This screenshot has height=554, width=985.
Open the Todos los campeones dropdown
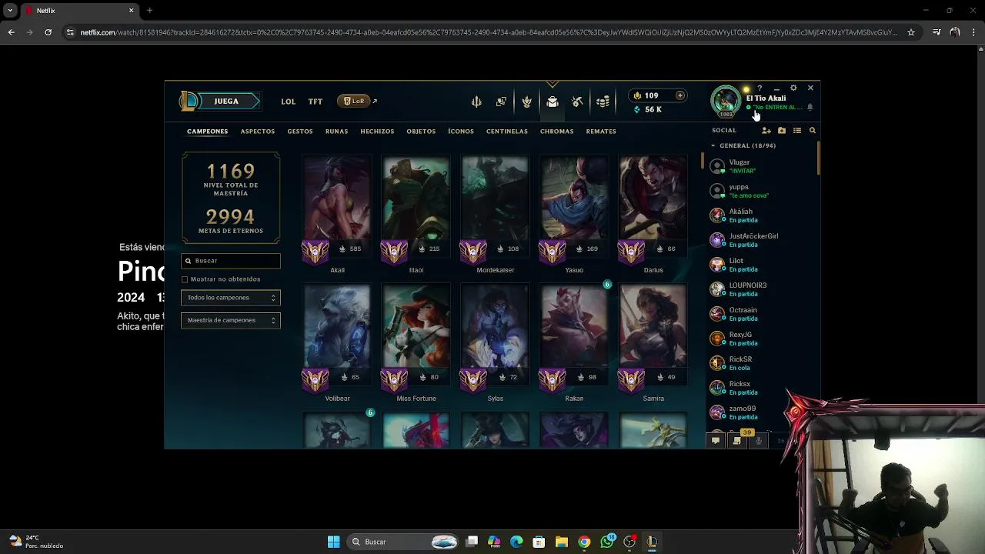[231, 298]
